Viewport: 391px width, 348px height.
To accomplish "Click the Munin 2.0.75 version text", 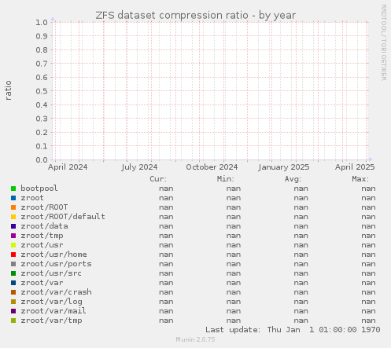I will pyautogui.click(x=195, y=339).
